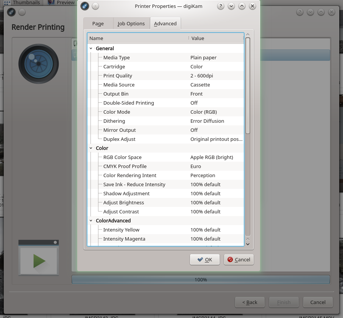Image resolution: width=343 pixels, height=318 pixels.
Task: Collapse the ColorAdvanced section
Action: pyautogui.click(x=91, y=221)
